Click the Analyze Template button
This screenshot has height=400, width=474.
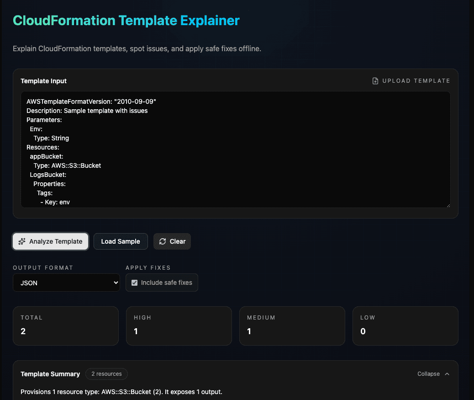tap(50, 241)
